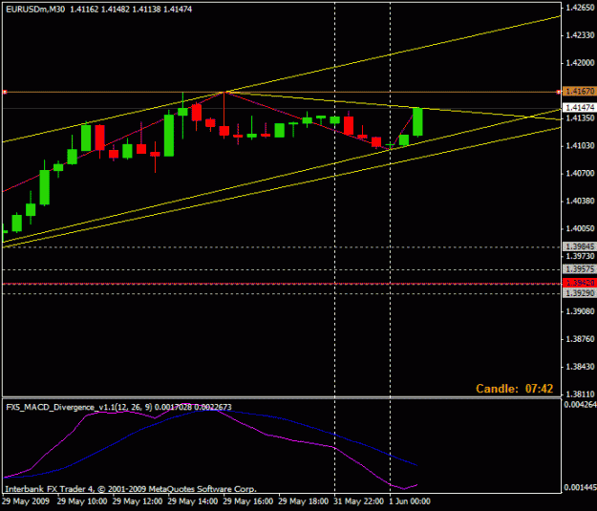The width and height of the screenshot is (597, 511).
Task: Click the 29 May 10:00 time label
Action: (x=82, y=501)
